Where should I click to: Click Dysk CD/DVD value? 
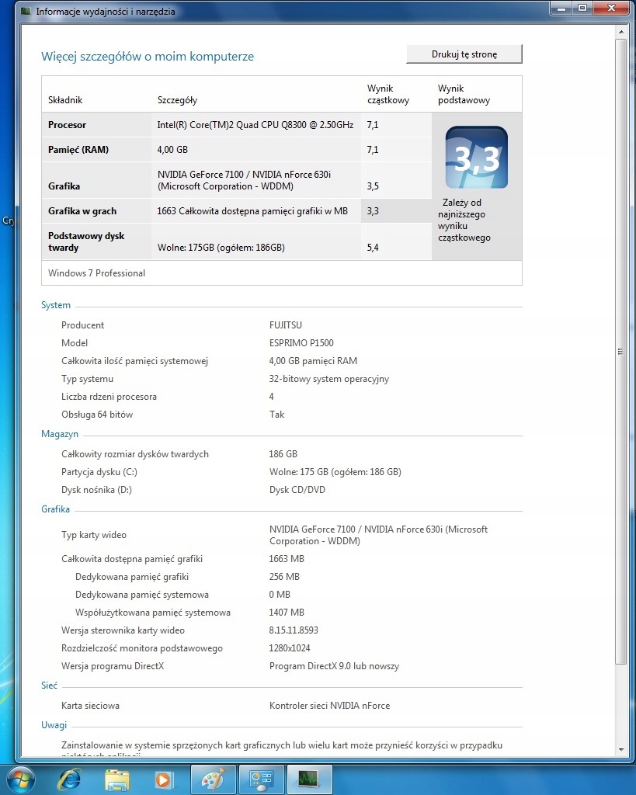(x=297, y=489)
